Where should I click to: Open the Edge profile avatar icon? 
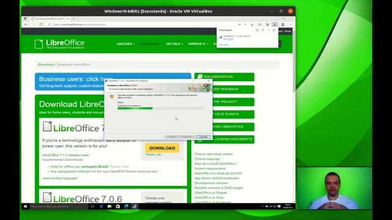[x=283, y=24]
